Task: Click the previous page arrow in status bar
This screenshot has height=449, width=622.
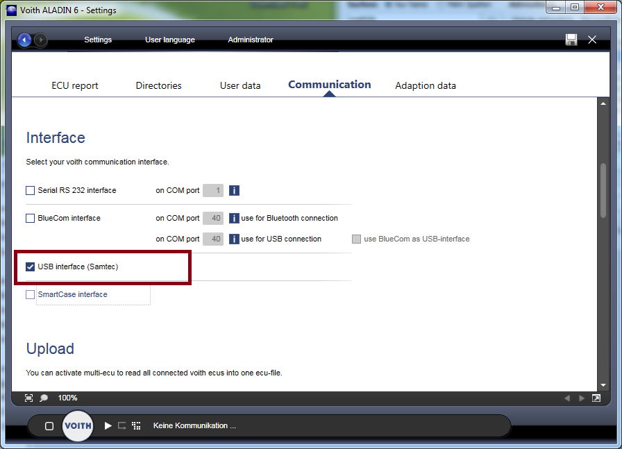Action: pos(567,398)
